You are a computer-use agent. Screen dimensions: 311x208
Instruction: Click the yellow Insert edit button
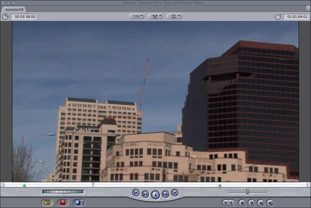47,202
